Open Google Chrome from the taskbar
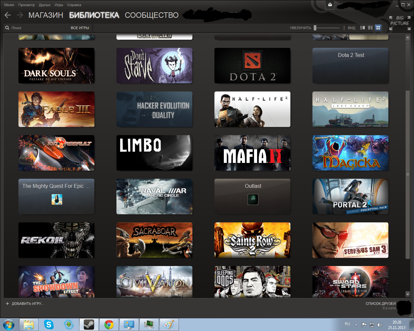Screen dimensions: 414x331 point(109,325)
